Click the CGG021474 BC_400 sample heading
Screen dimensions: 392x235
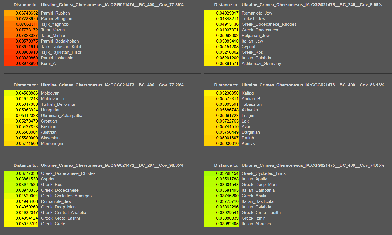point(112,5)
